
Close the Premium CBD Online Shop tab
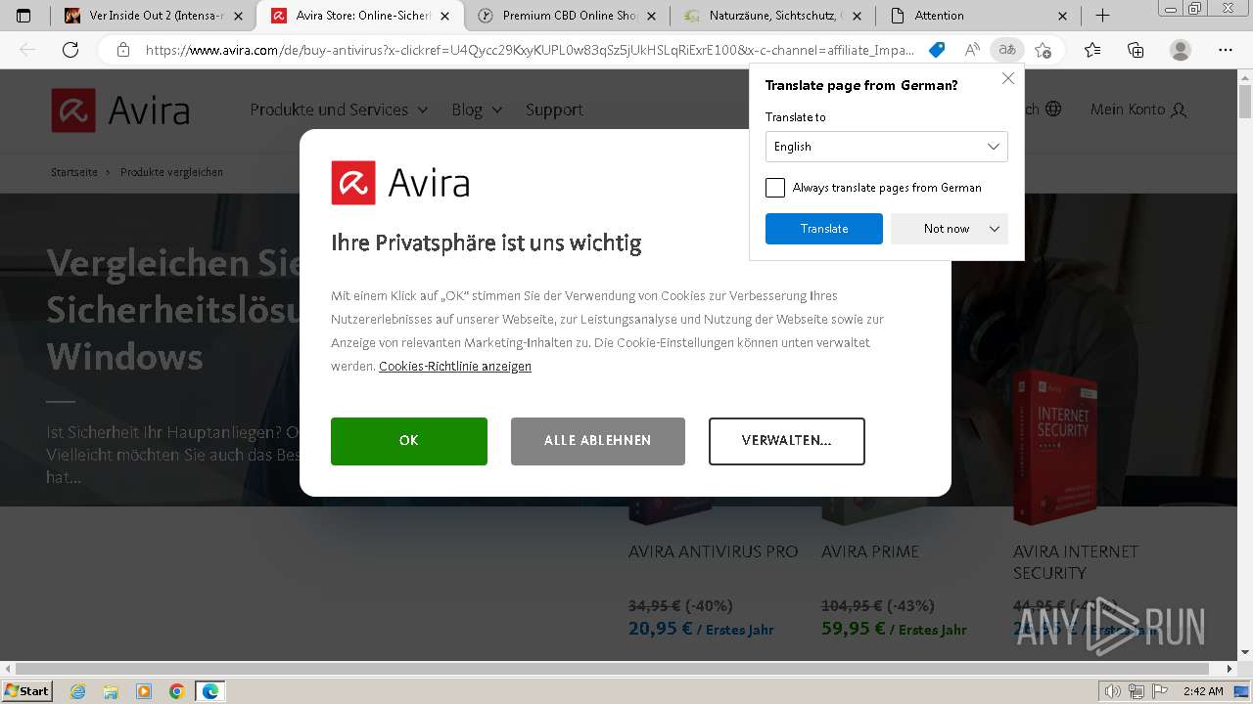tap(651, 16)
